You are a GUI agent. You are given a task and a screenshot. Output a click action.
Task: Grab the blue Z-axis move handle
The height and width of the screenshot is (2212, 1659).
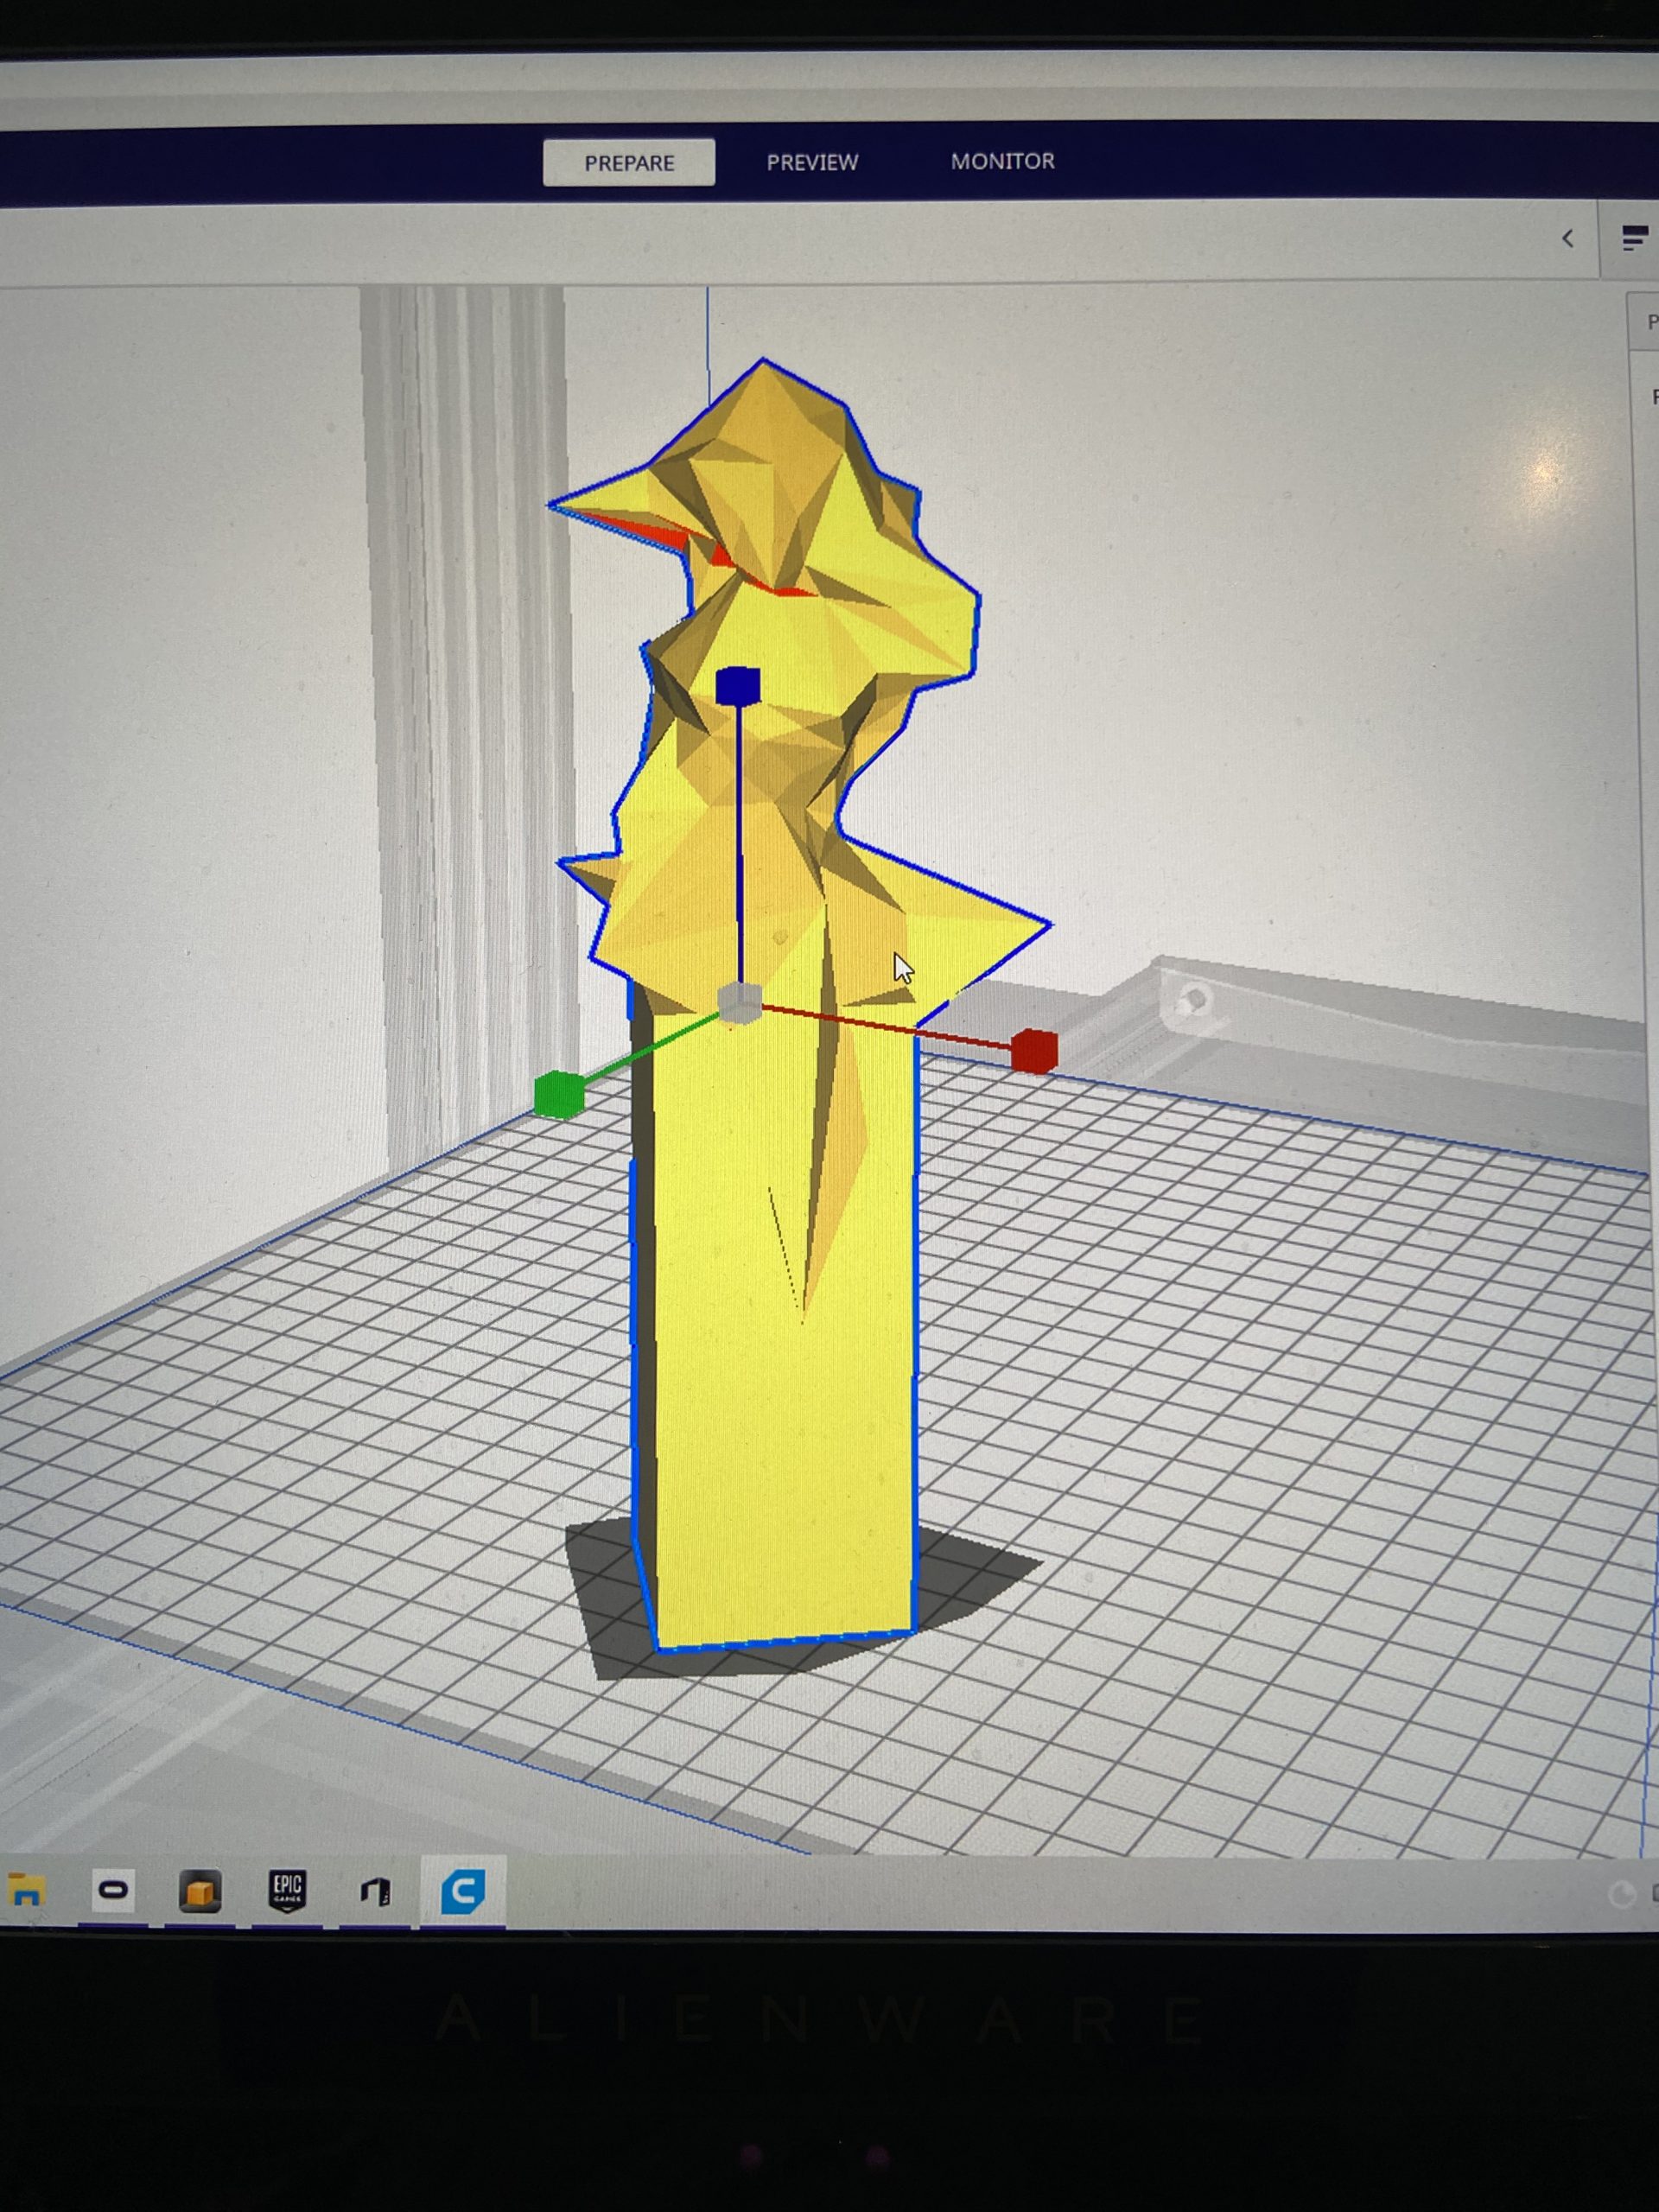click(738, 686)
